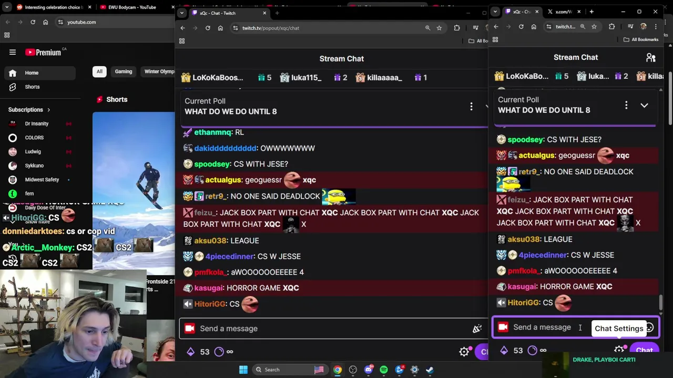Open Dr Insanity subscription channel

pyautogui.click(x=37, y=123)
